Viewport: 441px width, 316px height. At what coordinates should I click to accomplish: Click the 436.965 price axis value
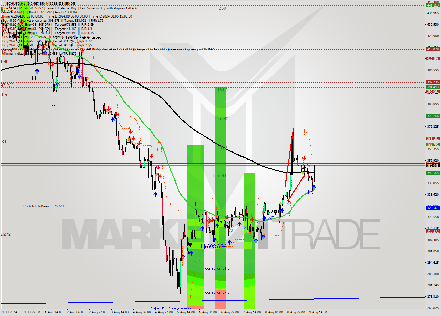tap(433, 13)
